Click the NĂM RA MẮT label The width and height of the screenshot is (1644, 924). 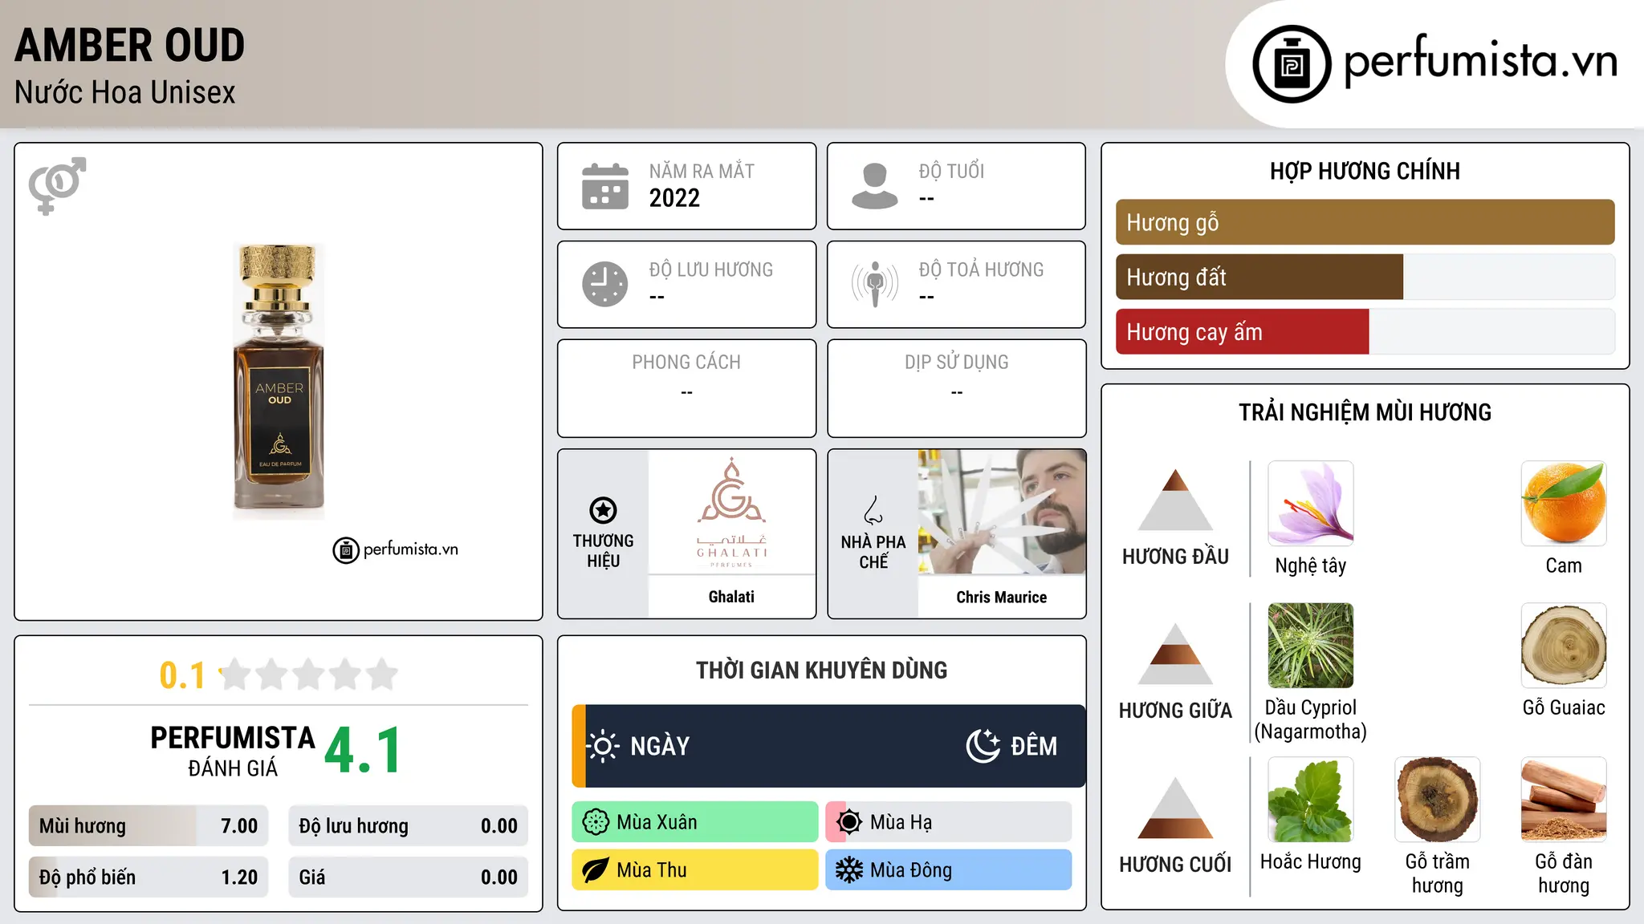click(x=702, y=172)
